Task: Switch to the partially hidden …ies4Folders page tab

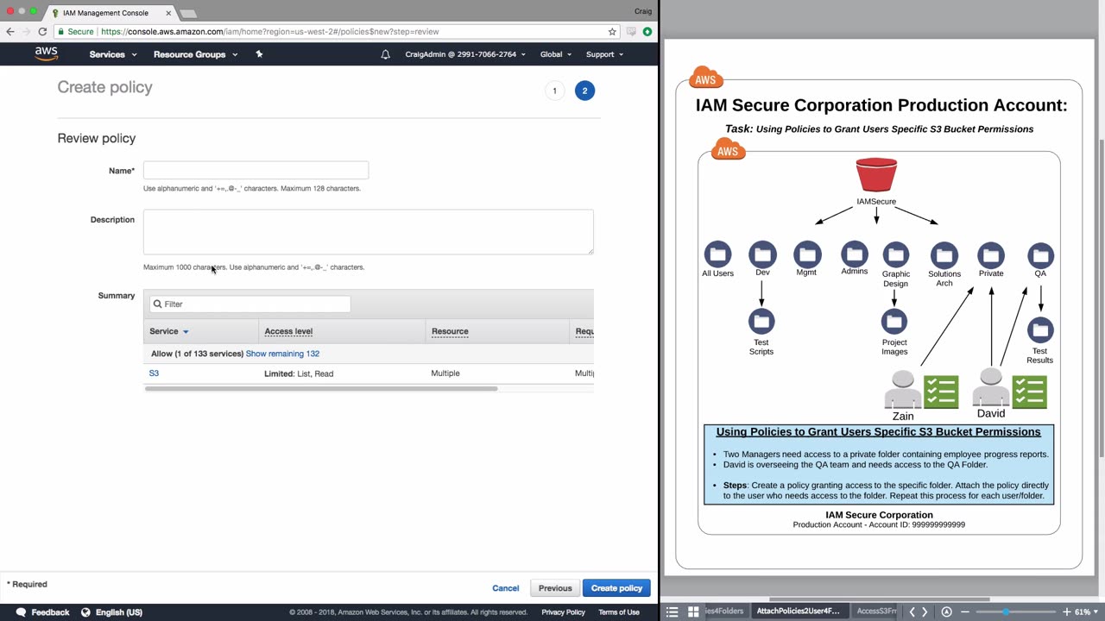Action: click(724, 612)
